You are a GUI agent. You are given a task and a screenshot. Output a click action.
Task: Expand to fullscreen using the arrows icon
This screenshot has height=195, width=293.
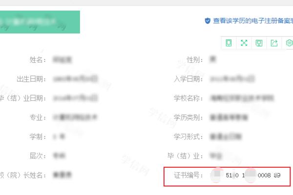(244, 43)
